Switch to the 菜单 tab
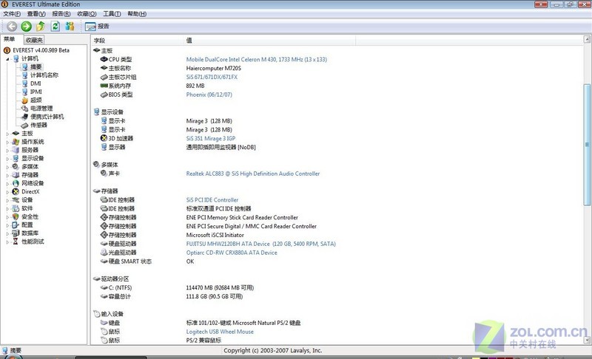Screen dimensions: 592x359 [x=9, y=39]
